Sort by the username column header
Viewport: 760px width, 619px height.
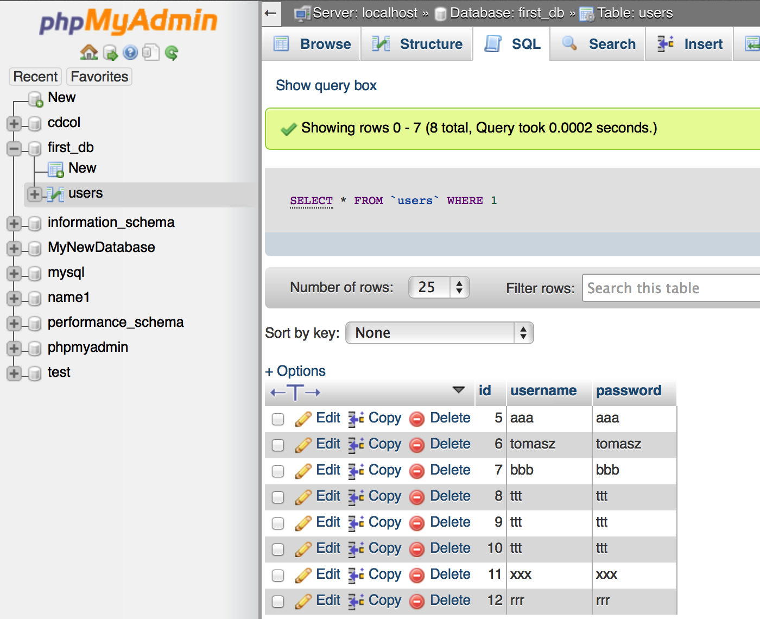coord(543,390)
